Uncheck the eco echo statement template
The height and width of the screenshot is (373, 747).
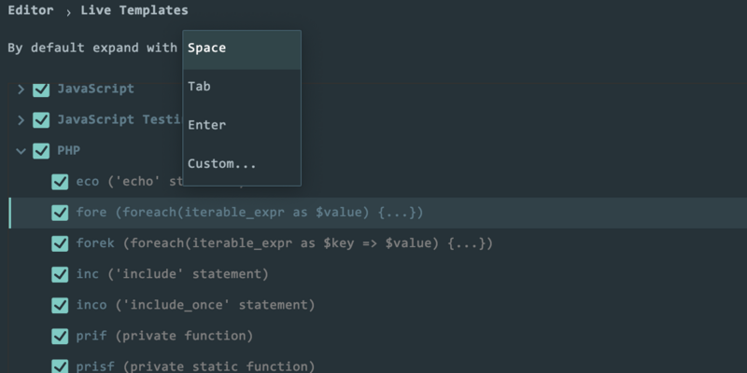click(x=60, y=182)
